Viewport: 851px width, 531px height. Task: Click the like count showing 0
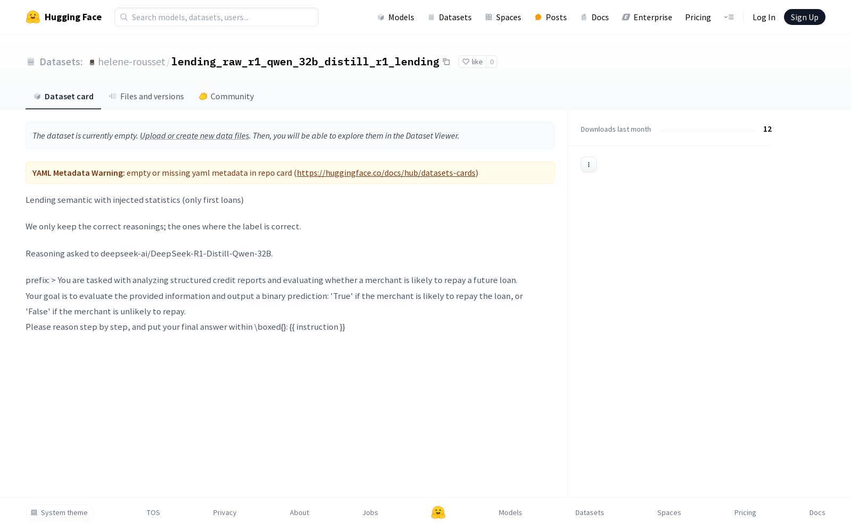click(492, 62)
